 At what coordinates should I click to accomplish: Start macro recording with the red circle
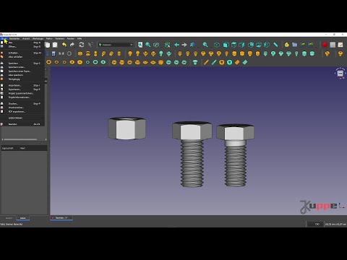[x=325, y=45]
